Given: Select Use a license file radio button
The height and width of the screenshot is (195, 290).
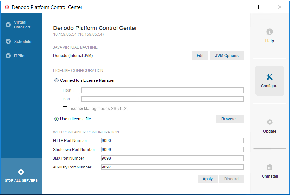Looking at the screenshot, I should (56, 119).
